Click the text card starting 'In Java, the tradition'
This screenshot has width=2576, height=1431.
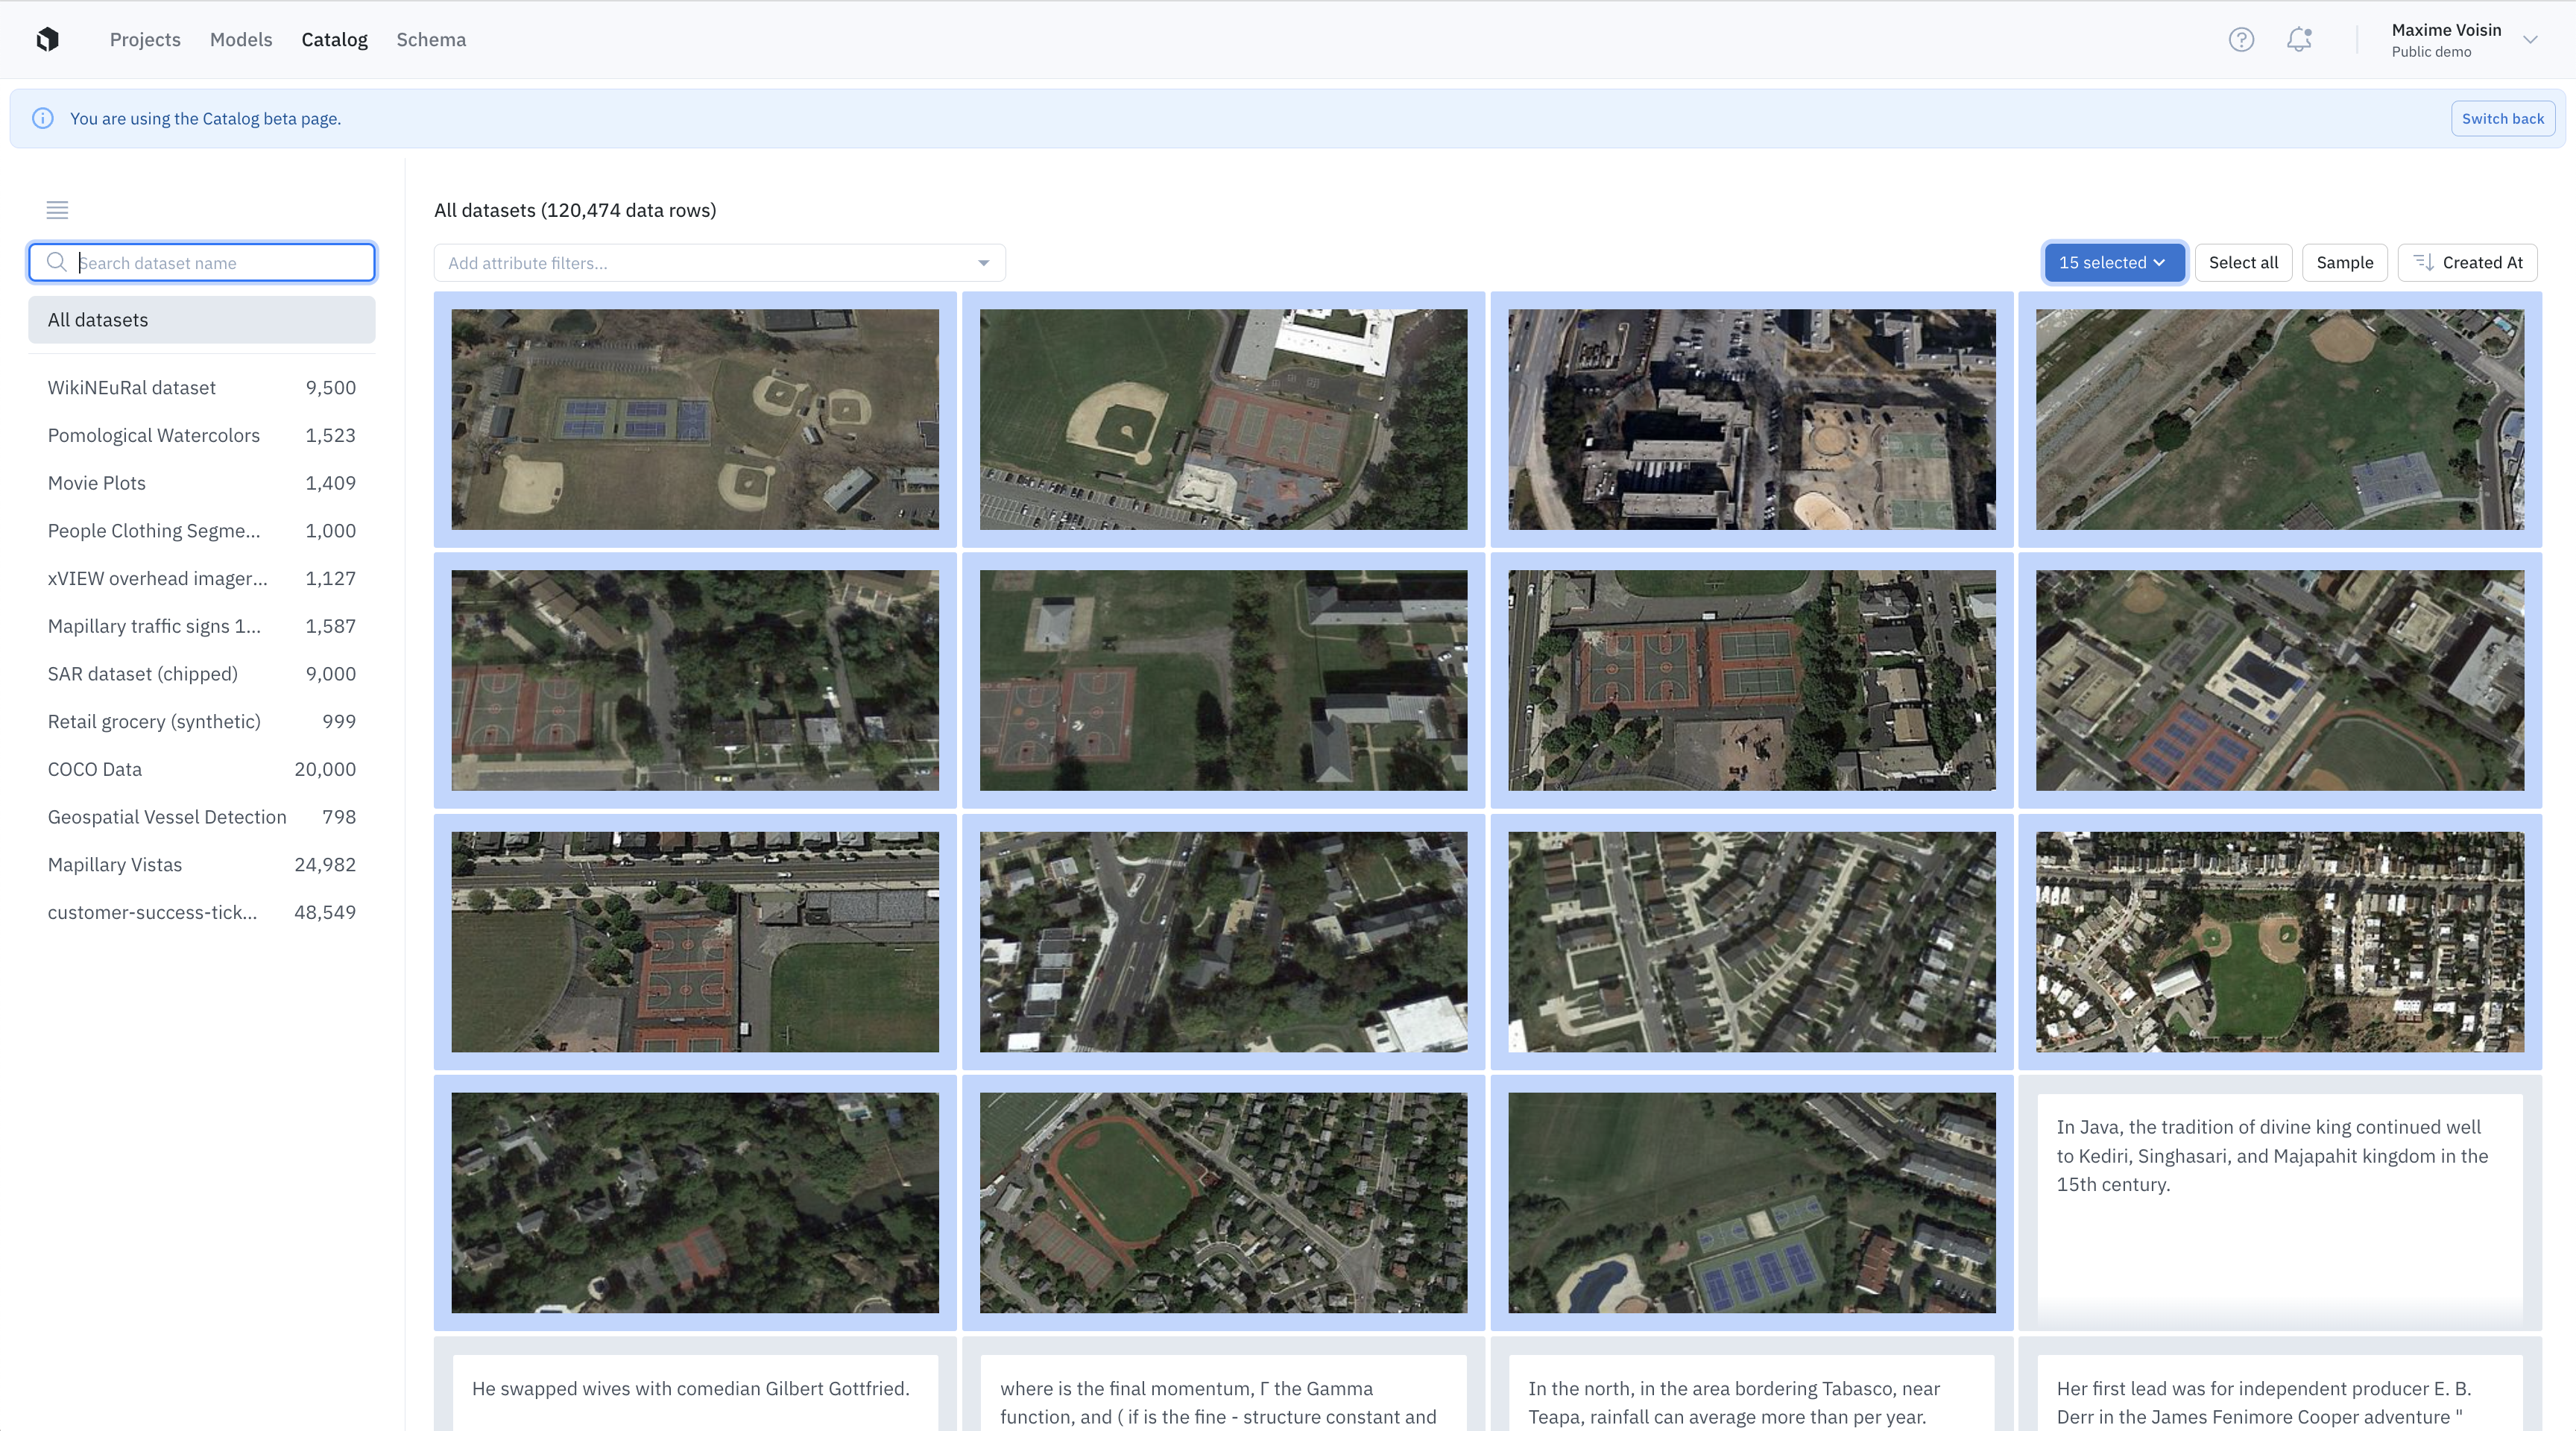[x=2279, y=1202]
